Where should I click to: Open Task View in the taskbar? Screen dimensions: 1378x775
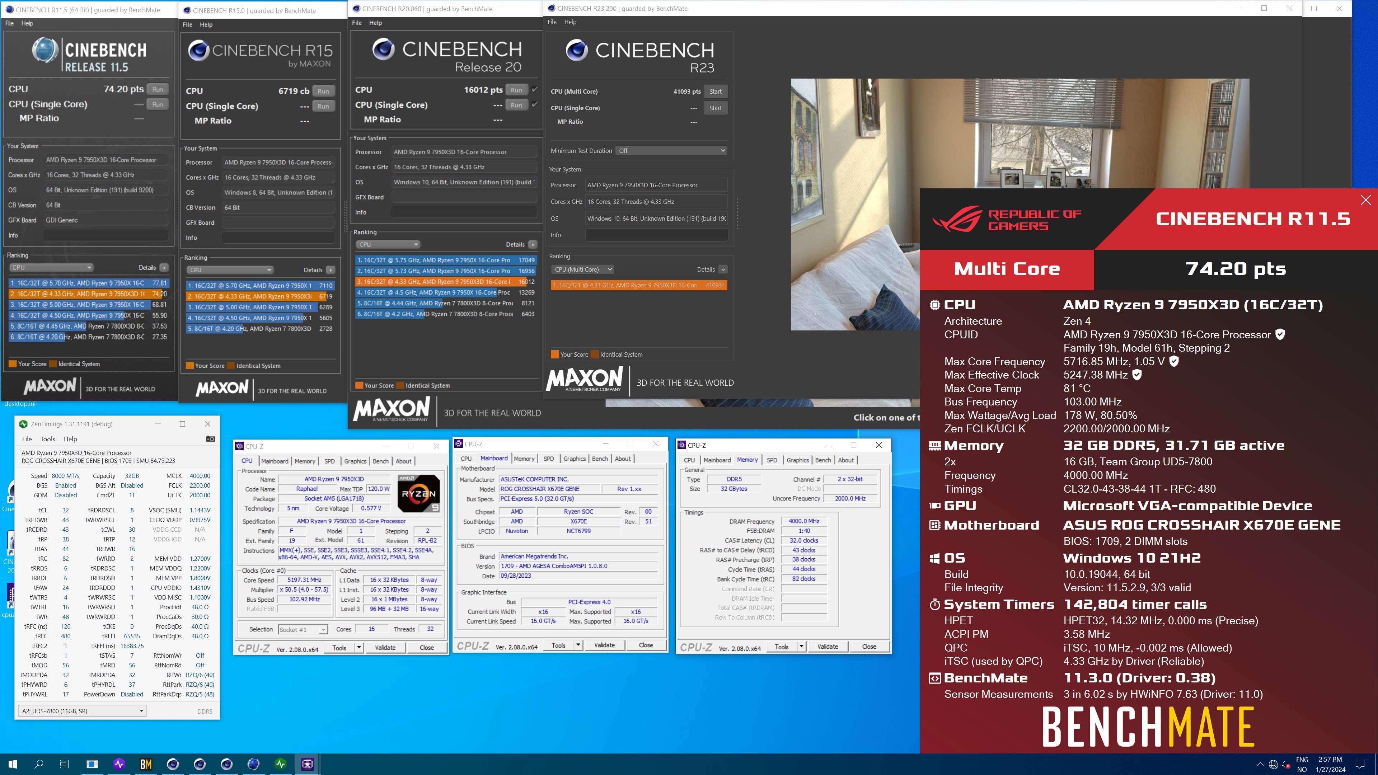tap(64, 764)
